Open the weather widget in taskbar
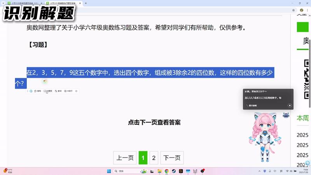The width and height of the screenshot is (311, 175). [x=8, y=171]
